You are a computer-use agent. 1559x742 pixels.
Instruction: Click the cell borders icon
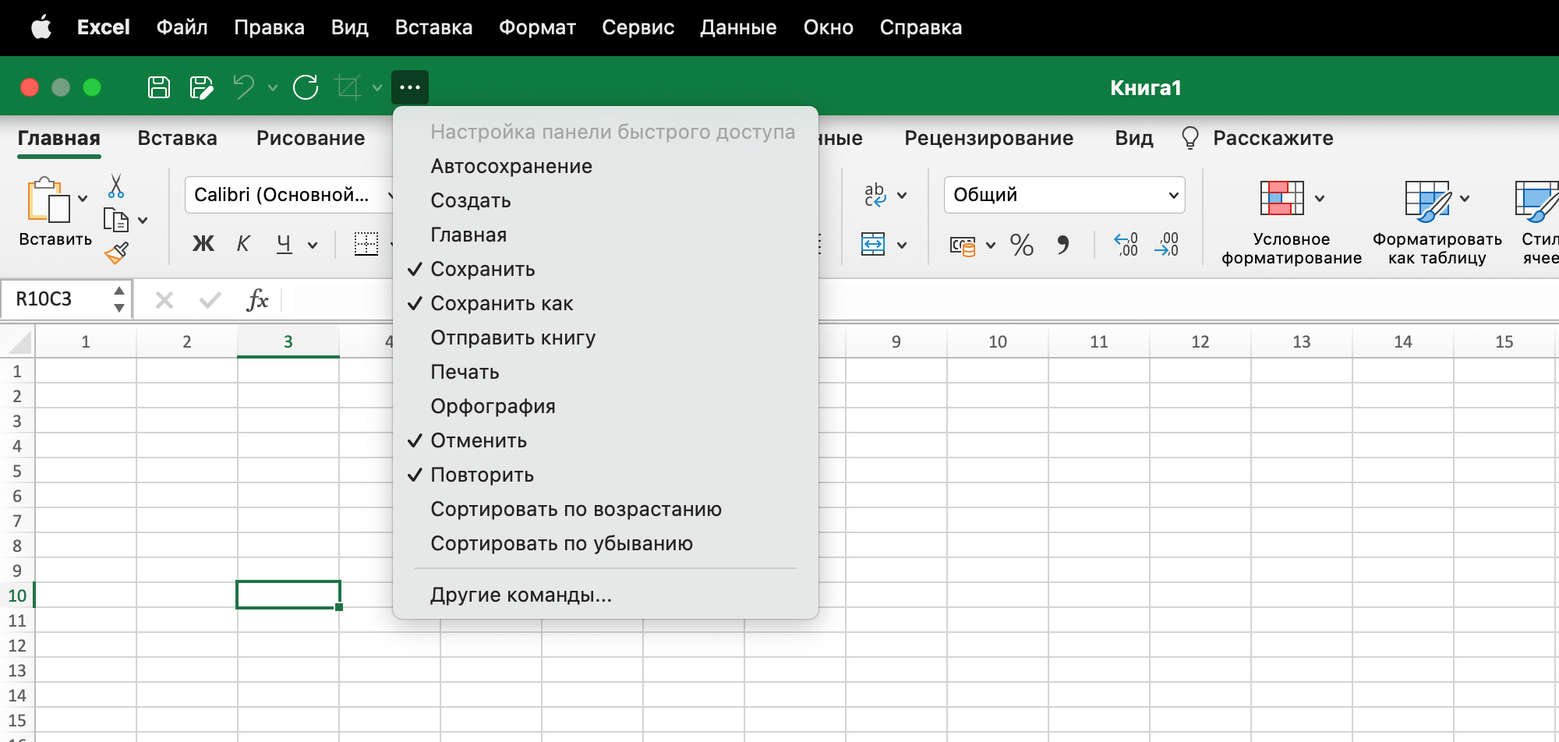[x=366, y=244]
